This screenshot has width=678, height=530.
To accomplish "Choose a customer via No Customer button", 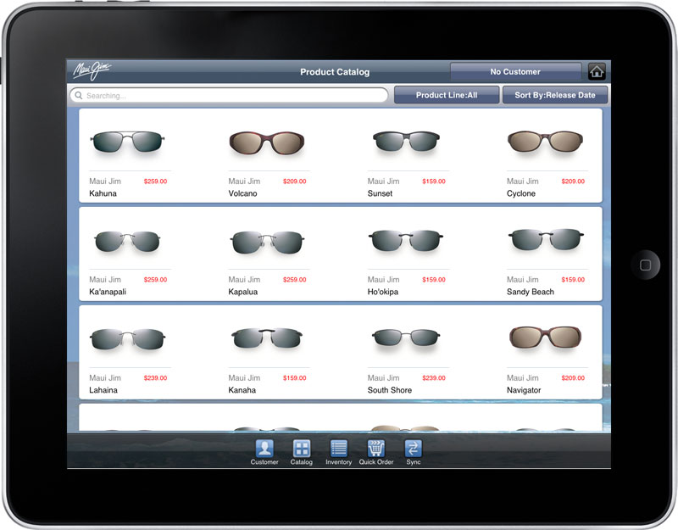I will point(515,72).
